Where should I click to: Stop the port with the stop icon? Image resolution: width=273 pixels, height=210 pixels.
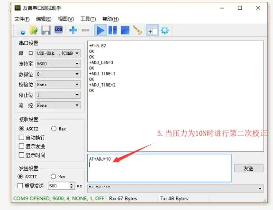125,30
